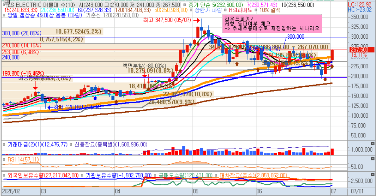This screenshot has width=376, height=196.
Task: Click the square marker before 거래대금 indicator
Action: (x=4, y=144)
